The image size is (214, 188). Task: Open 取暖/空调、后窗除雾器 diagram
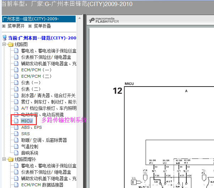44,140
